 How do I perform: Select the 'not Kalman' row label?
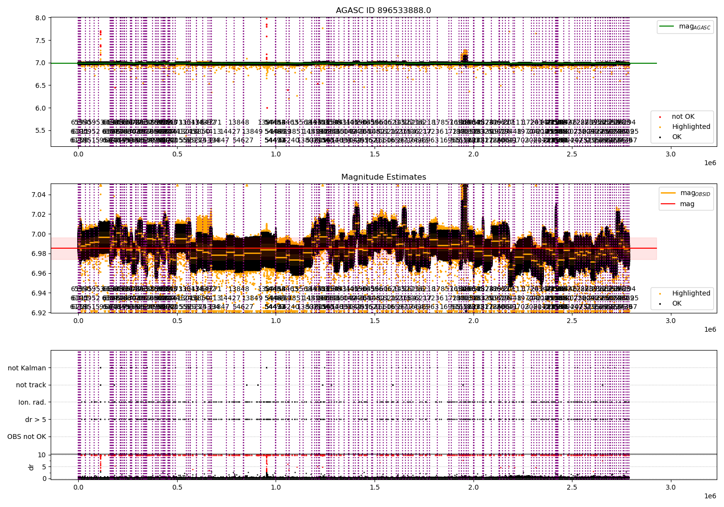coord(27,368)
